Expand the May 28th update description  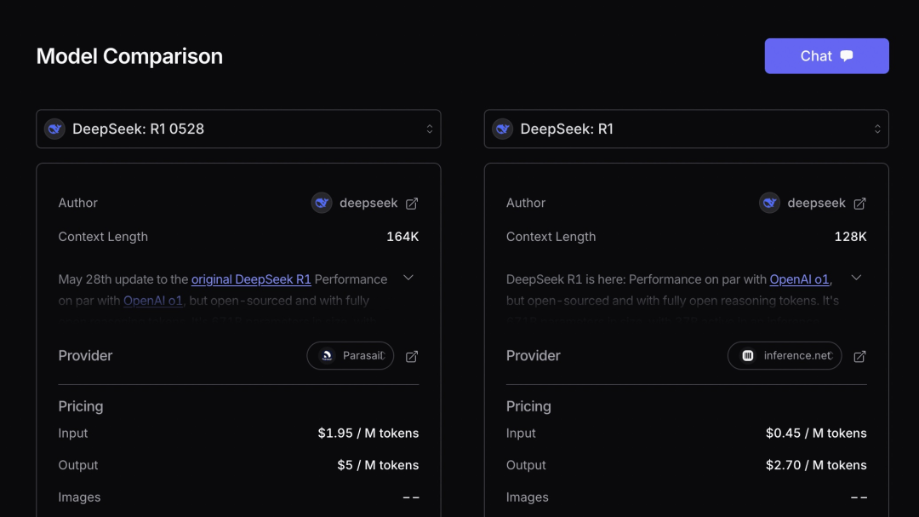[x=408, y=278]
